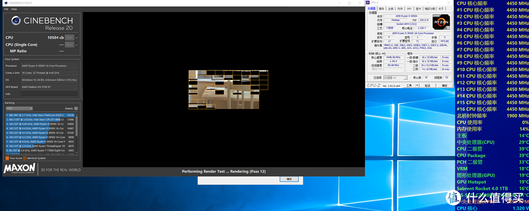
Task: Click 确定 in the dialog behind Cinebench
Action: tap(289, 179)
